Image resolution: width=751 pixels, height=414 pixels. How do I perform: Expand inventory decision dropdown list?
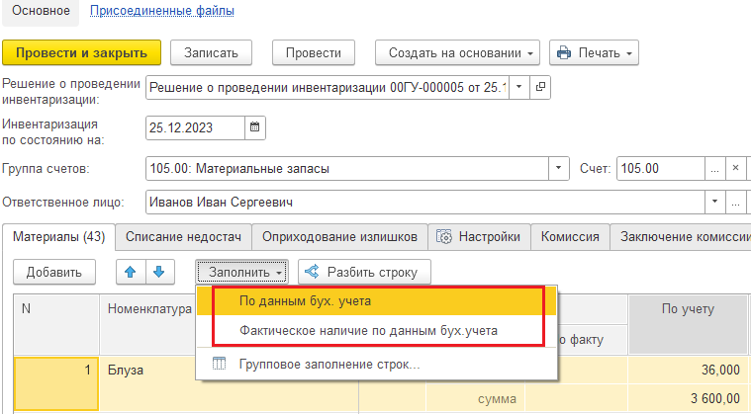(x=519, y=88)
